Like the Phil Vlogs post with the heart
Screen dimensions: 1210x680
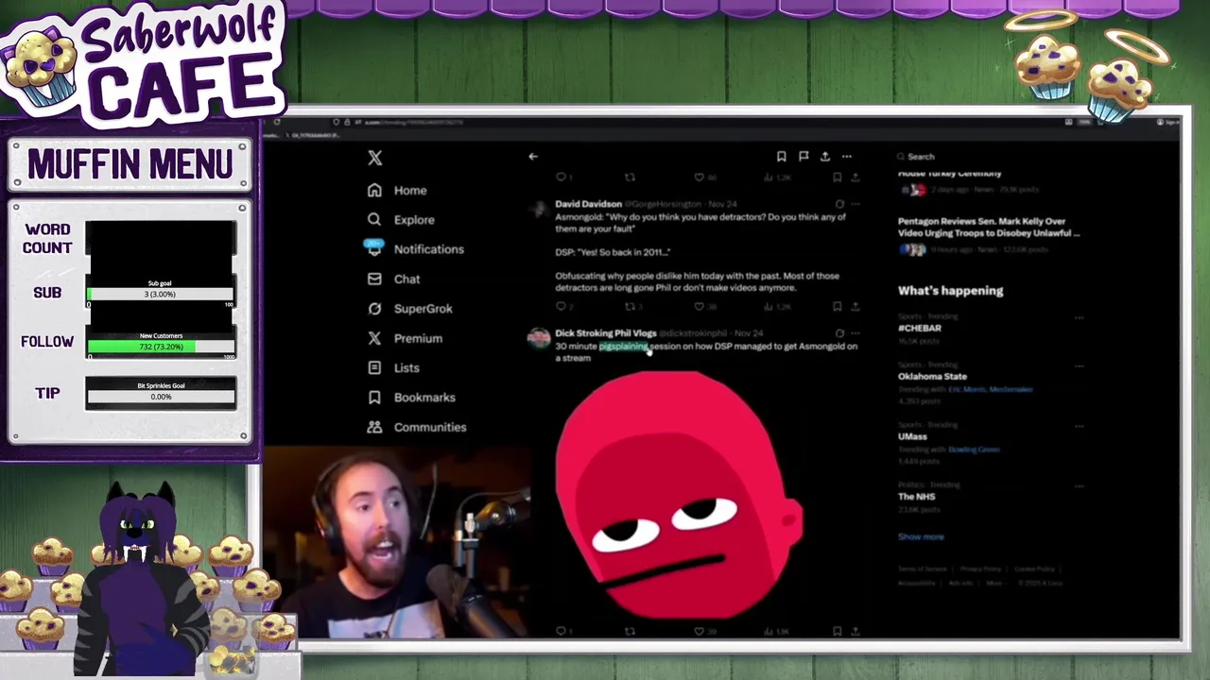[x=700, y=631]
